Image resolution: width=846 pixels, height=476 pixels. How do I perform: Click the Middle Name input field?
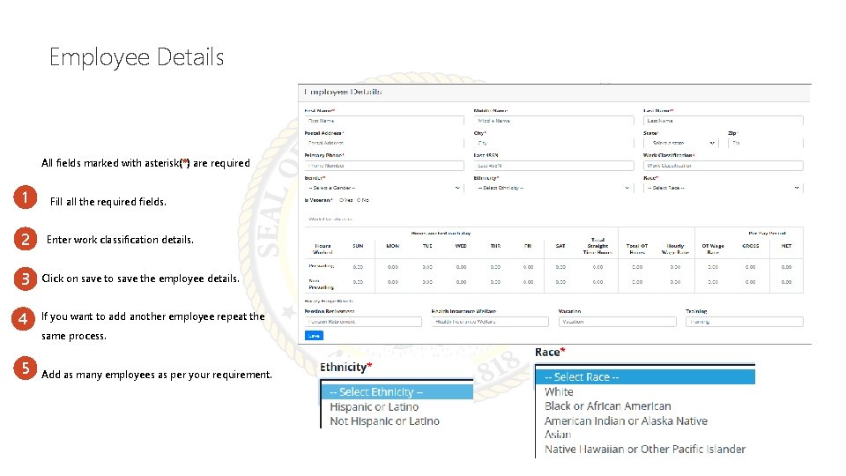tap(553, 121)
